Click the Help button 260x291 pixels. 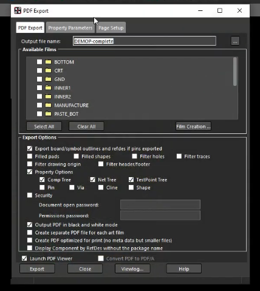coord(184,269)
